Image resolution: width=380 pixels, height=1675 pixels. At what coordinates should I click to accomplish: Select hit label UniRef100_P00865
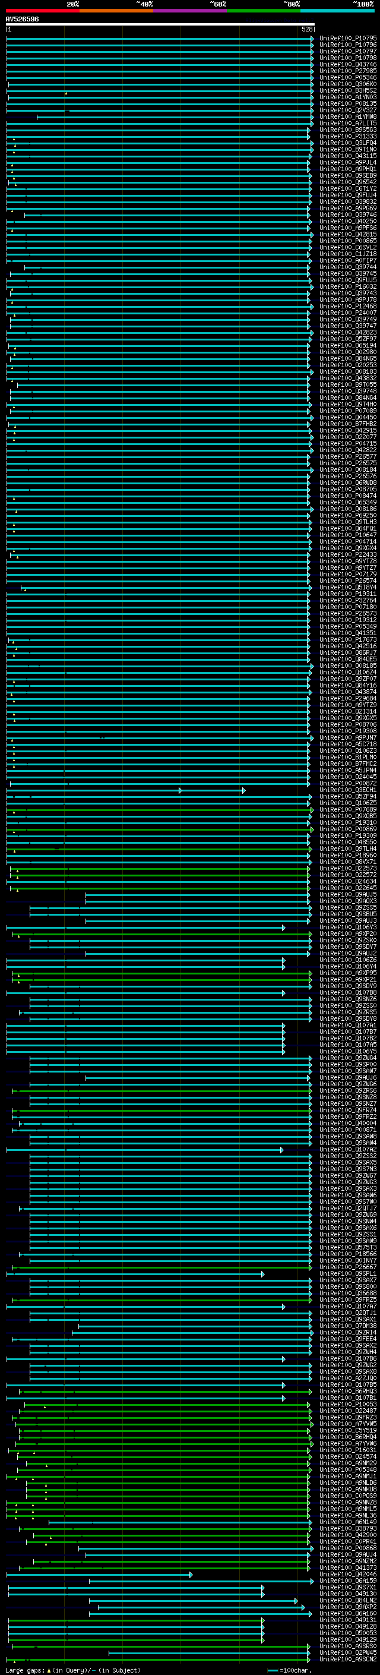[348, 241]
